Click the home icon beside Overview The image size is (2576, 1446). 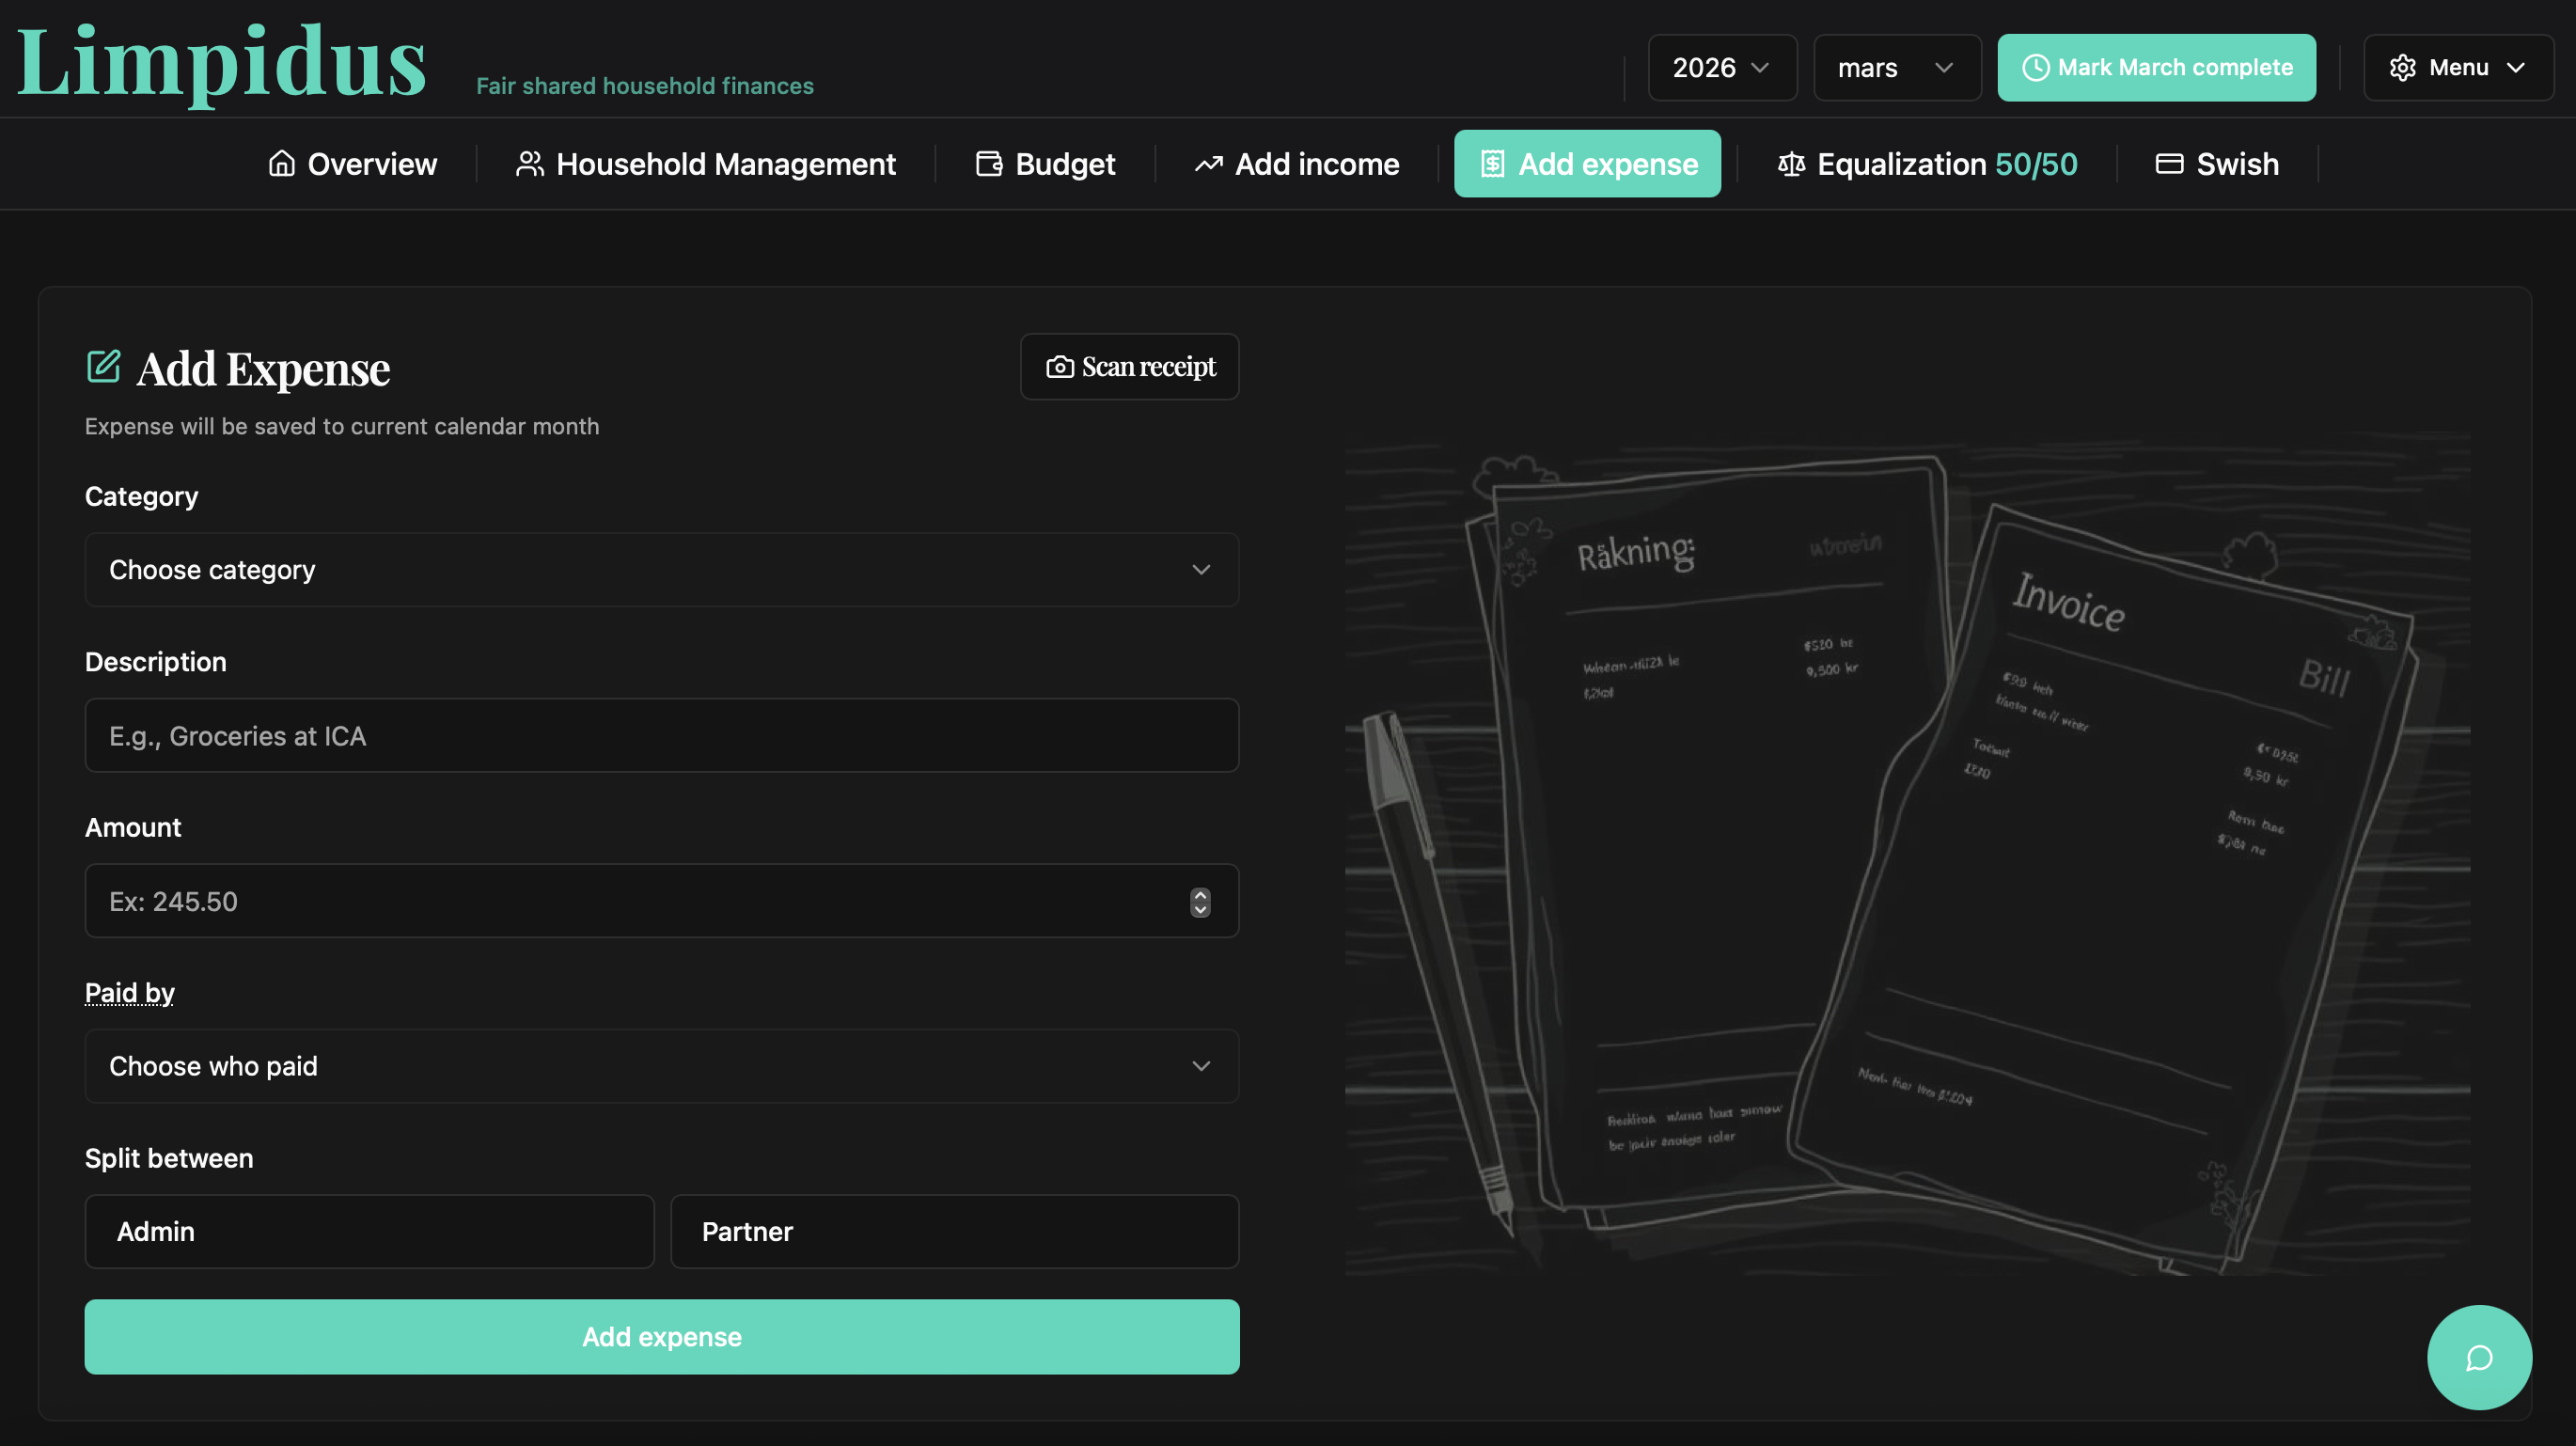(x=282, y=164)
